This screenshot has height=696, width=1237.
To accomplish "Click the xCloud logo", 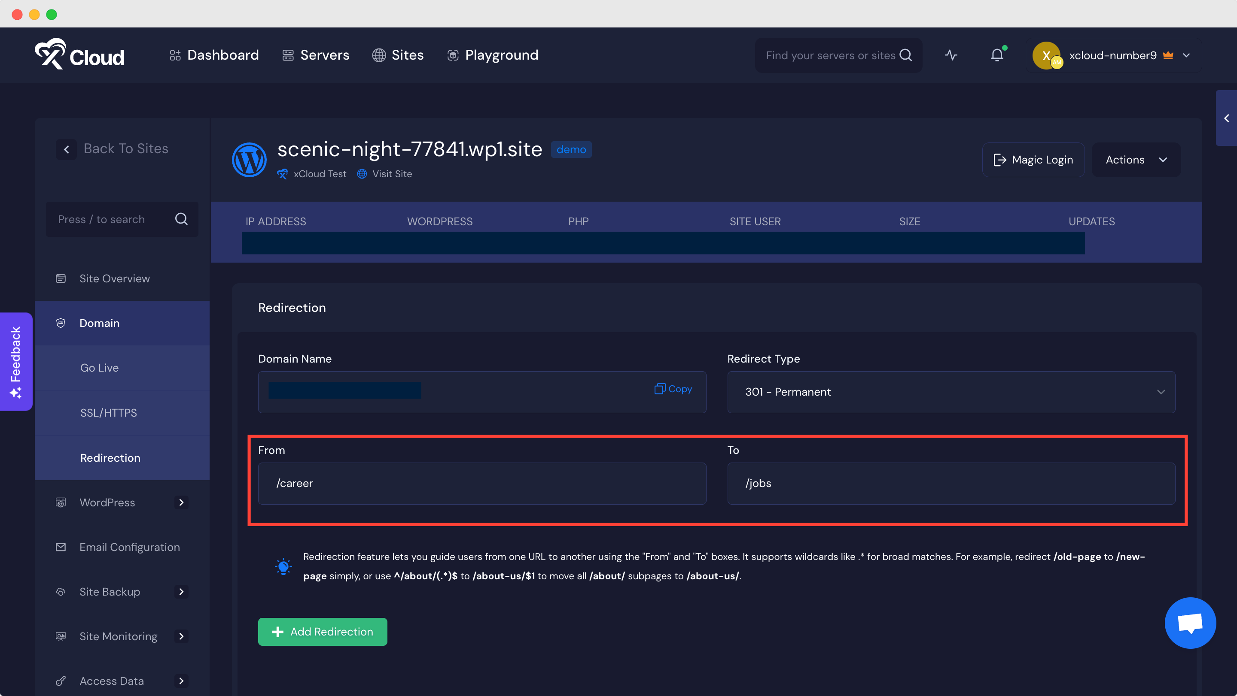I will (80, 54).
